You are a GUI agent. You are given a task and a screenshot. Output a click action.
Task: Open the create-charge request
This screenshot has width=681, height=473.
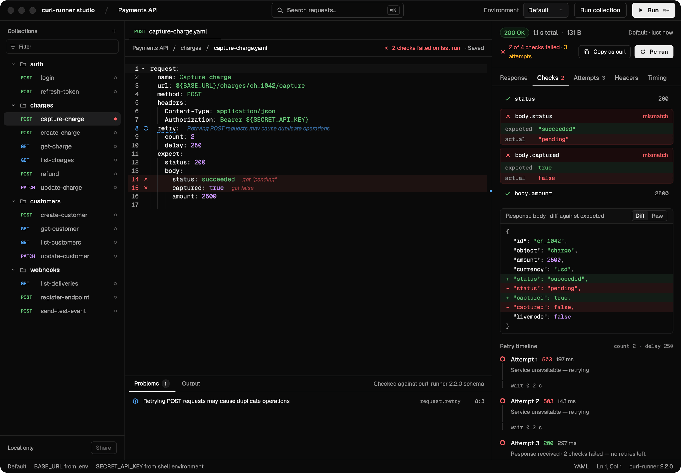[x=62, y=133]
